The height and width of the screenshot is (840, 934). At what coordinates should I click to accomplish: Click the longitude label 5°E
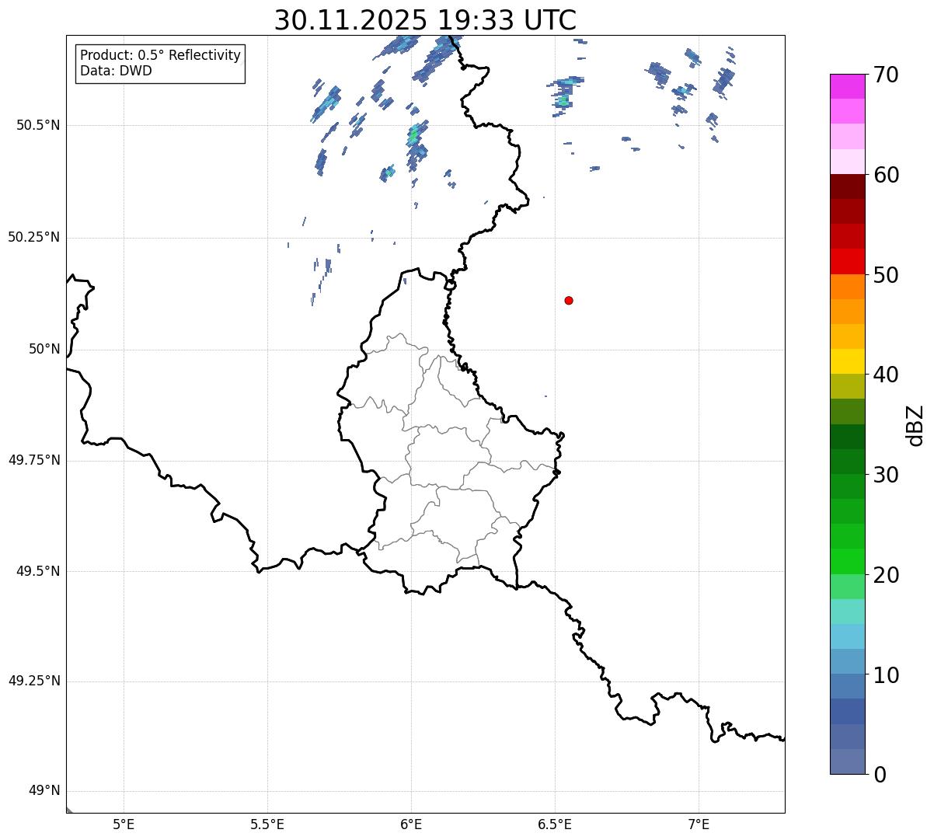(124, 824)
